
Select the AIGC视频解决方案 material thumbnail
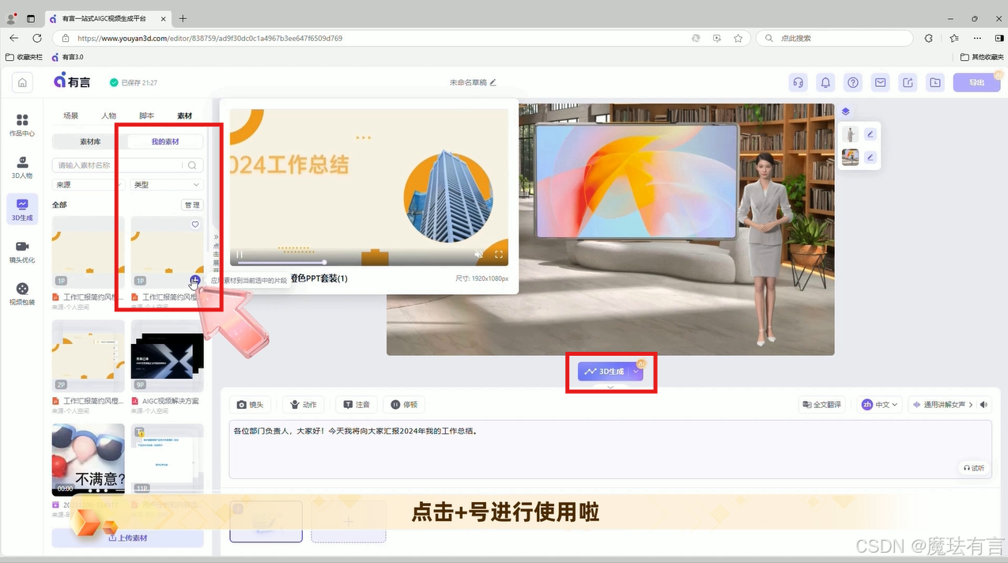[168, 357]
